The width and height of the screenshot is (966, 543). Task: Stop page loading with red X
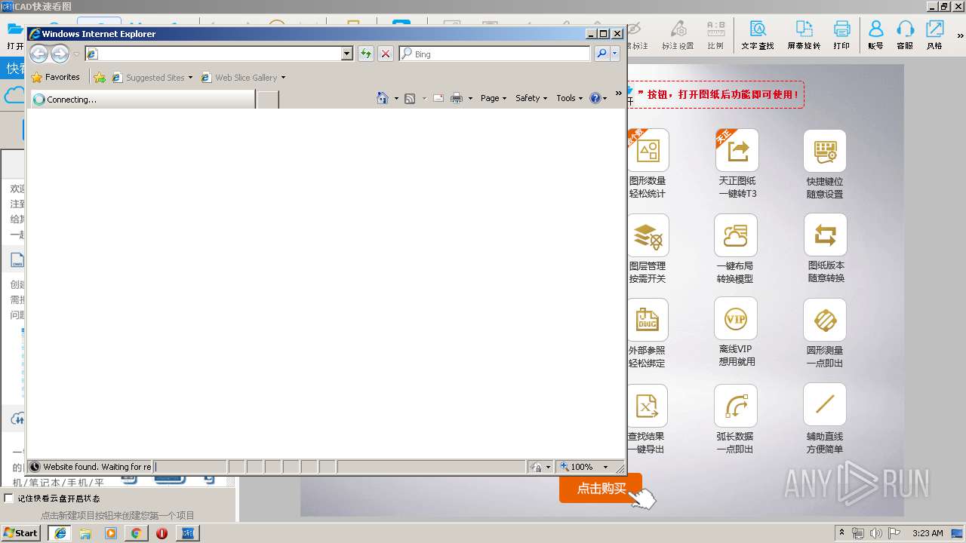click(x=386, y=54)
